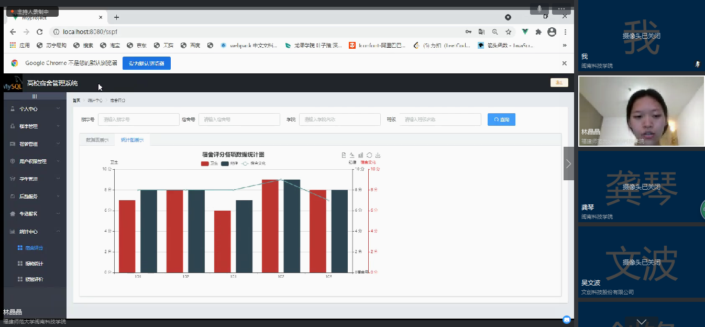Expand the 用户权限管理 sidebar menu
Screen dimensions: 705x327
click(35, 161)
